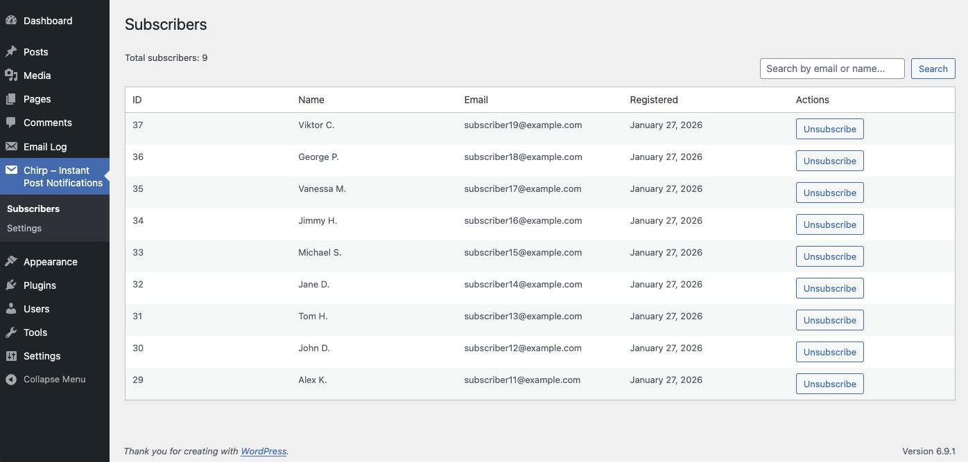The width and height of the screenshot is (968, 462).
Task: Follow the WordPress footer link
Action: point(263,451)
